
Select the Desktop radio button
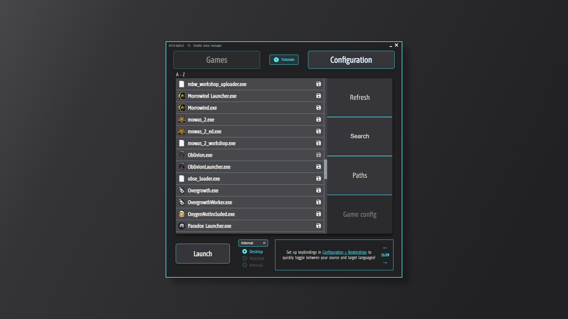pos(245,251)
